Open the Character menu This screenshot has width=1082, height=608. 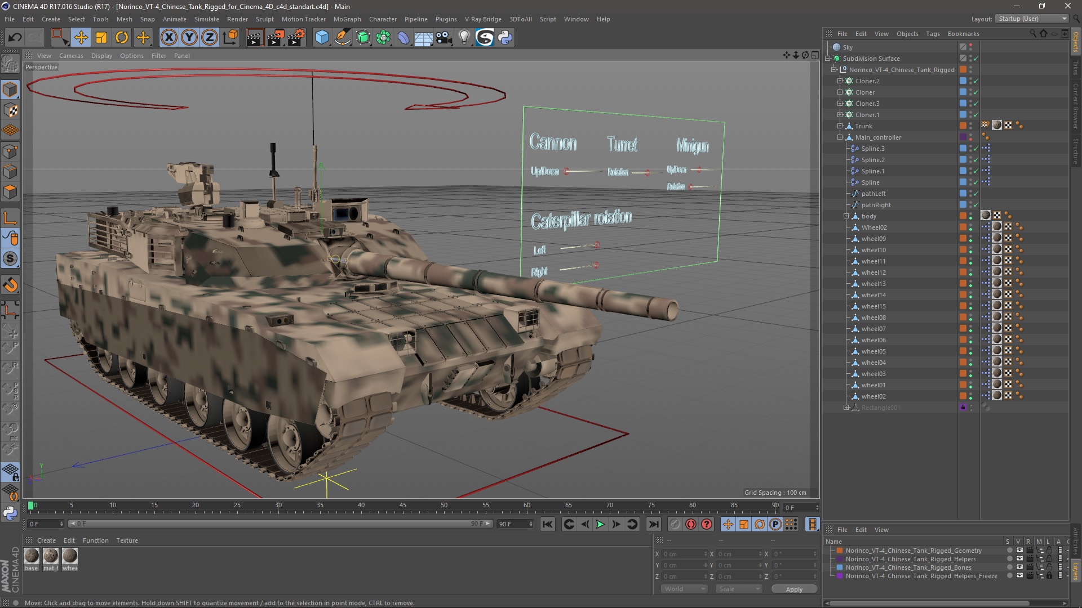[x=383, y=19]
